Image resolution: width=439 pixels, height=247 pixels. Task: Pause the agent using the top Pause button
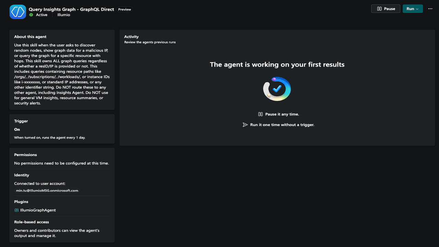(386, 9)
